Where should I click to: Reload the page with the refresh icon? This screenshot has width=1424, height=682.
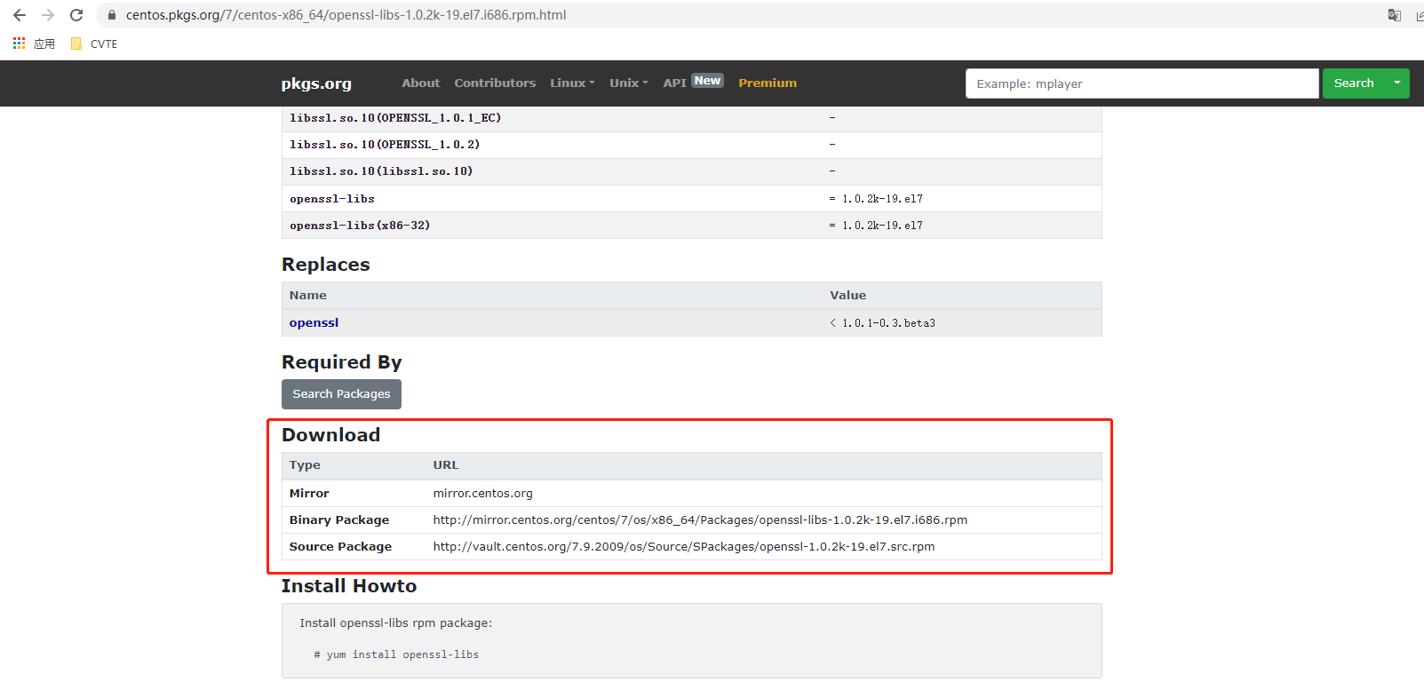76,15
